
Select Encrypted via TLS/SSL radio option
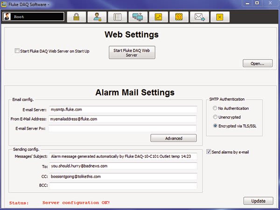click(x=215, y=126)
